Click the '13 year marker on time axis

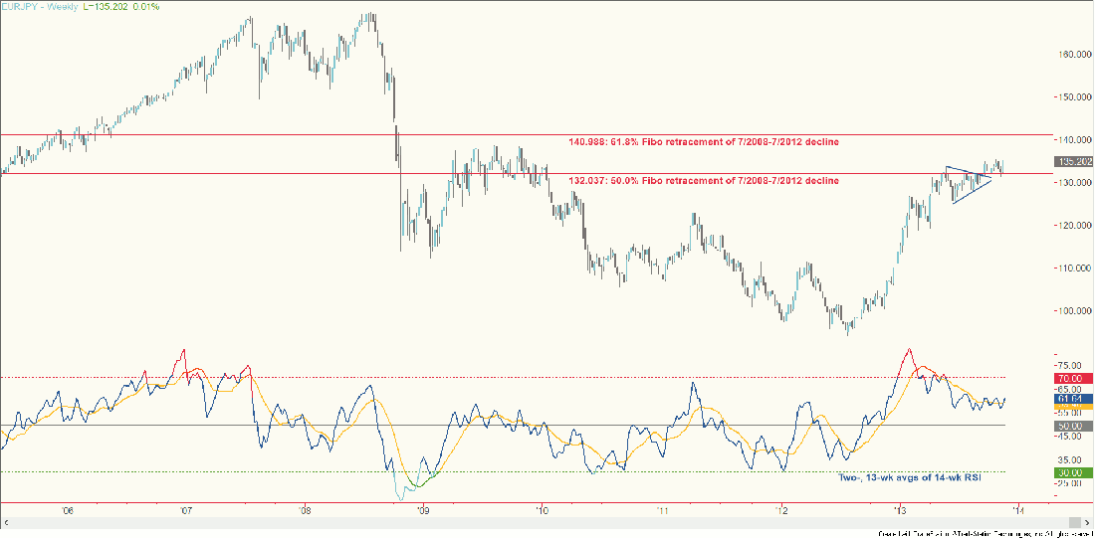(900, 510)
